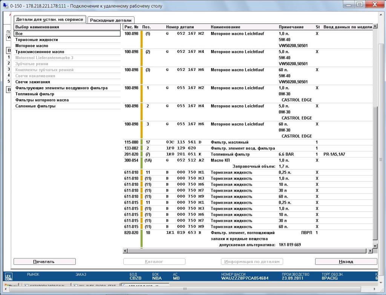Pick 'Трансмиссионное масло' in the list

[67, 52]
